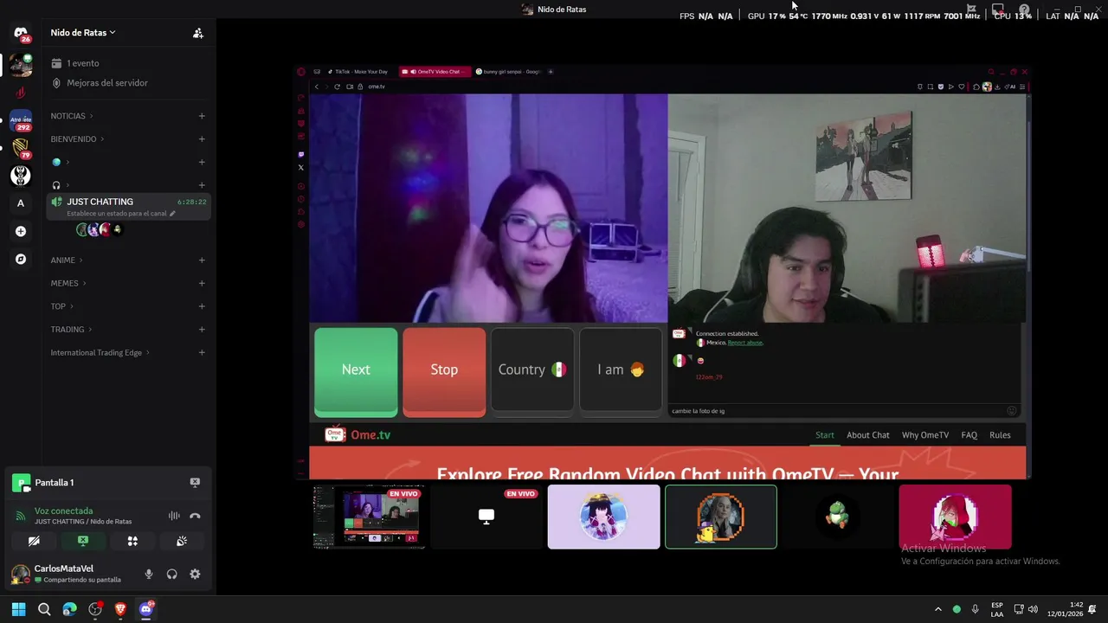The image size is (1108, 623).
Task: Edit the channel status pencil icon
Action: click(x=172, y=214)
